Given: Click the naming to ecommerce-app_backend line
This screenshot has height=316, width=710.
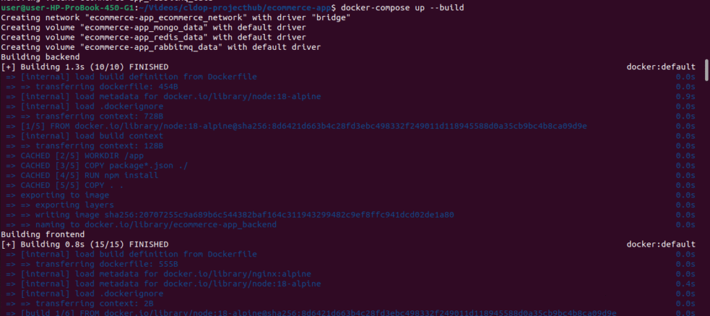Looking at the screenshot, I should click(148, 225).
